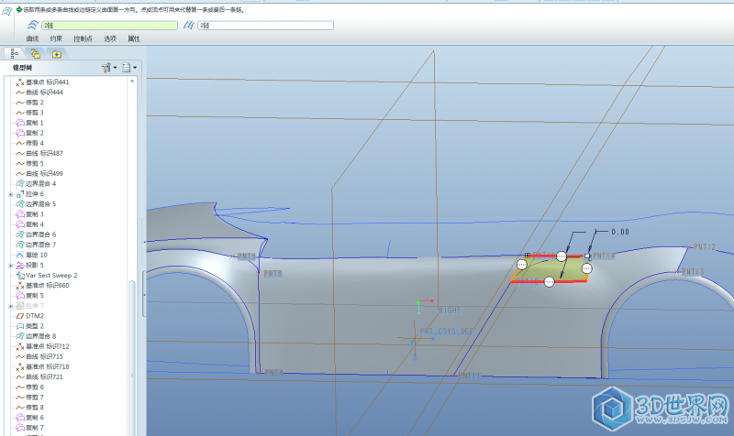This screenshot has width=734, height=436.
Task: Click the first direction chain input field
Action: 108,26
